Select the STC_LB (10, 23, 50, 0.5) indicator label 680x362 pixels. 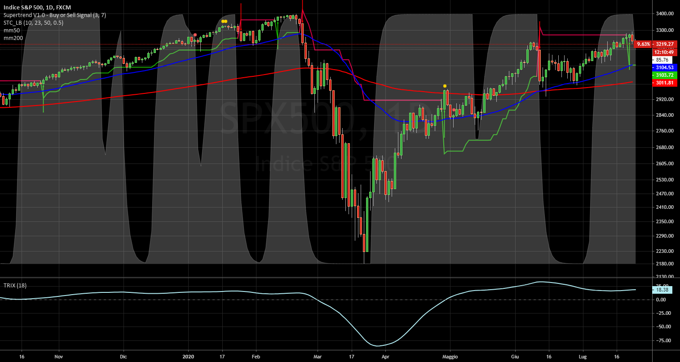(x=33, y=23)
